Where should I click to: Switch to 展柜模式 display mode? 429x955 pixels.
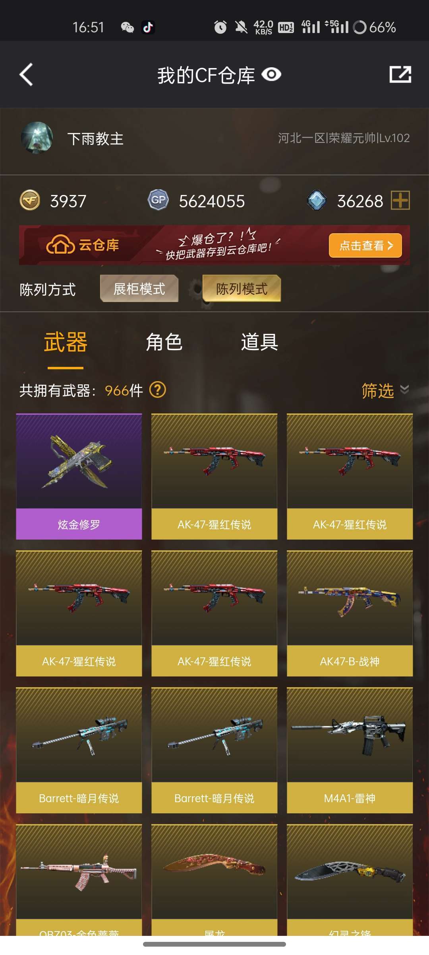139,288
